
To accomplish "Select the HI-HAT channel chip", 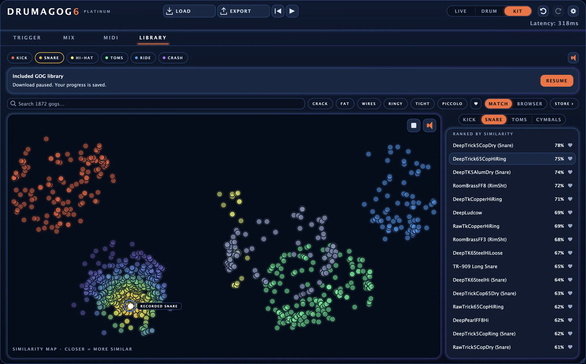I will (82, 58).
